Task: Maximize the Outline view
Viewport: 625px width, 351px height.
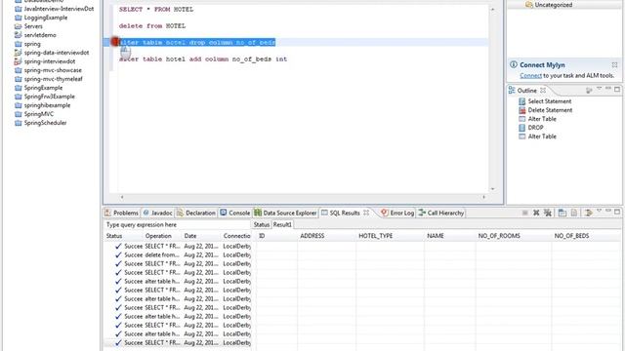Action: 617,90
